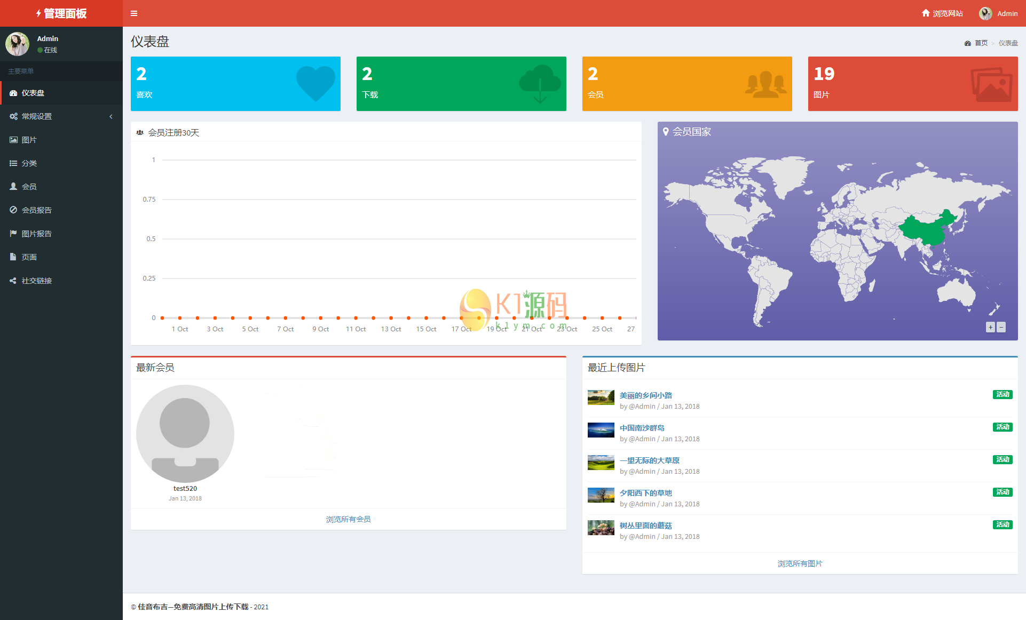Click the 社交链接 share icon
Screen dimensions: 1026x620
tap(13, 281)
